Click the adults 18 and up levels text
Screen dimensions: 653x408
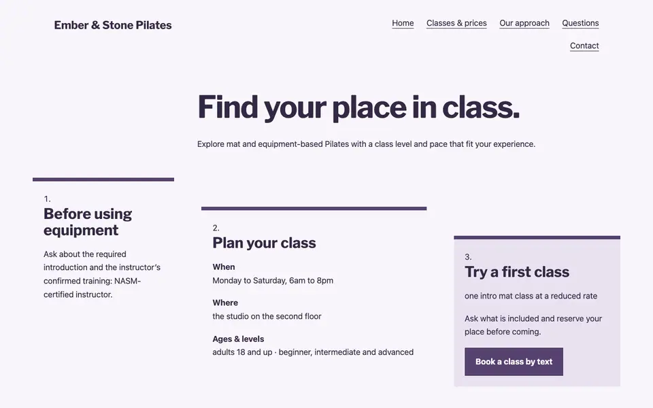pyautogui.click(x=313, y=352)
